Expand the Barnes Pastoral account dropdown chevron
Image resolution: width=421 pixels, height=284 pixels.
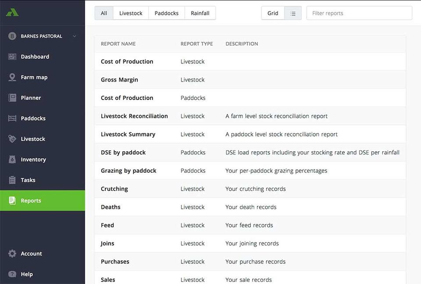point(75,36)
